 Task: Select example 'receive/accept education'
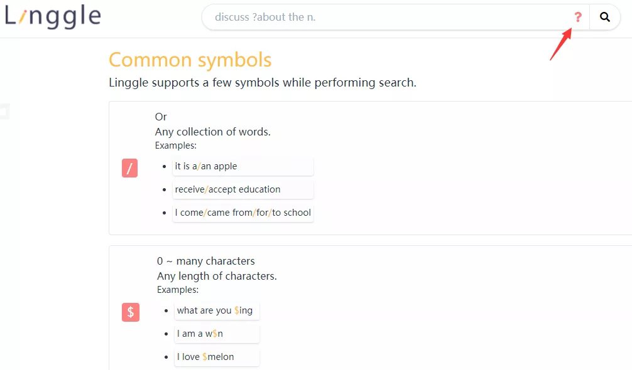pos(243,189)
